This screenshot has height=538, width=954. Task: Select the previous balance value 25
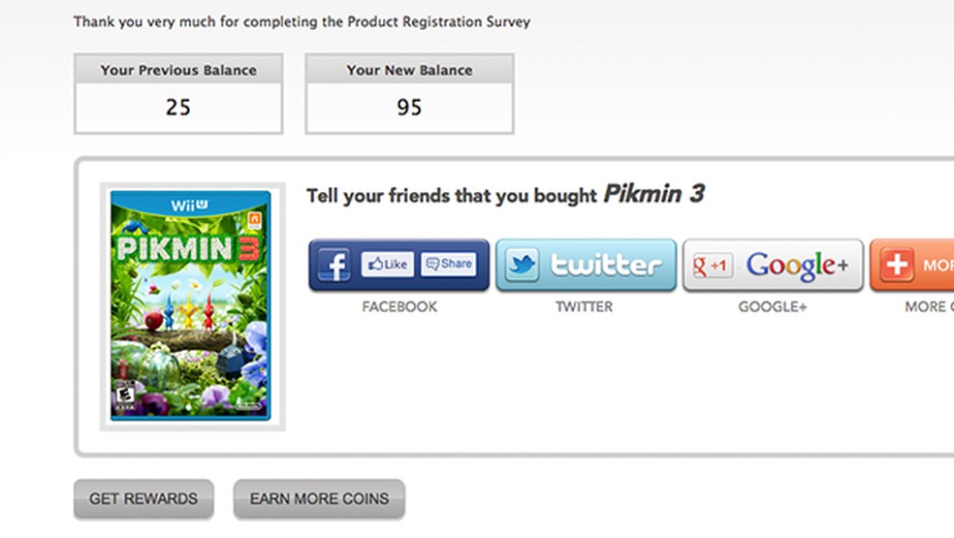178,108
